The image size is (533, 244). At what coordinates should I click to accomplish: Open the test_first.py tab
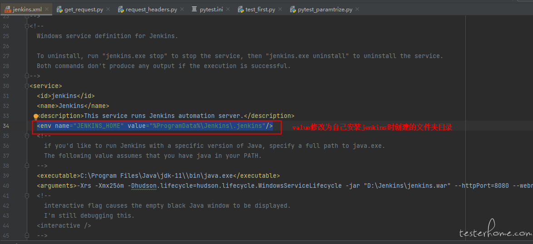[x=261, y=10]
